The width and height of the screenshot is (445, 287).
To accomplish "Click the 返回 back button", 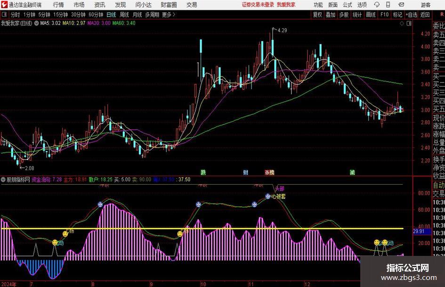I will click(x=425, y=15).
